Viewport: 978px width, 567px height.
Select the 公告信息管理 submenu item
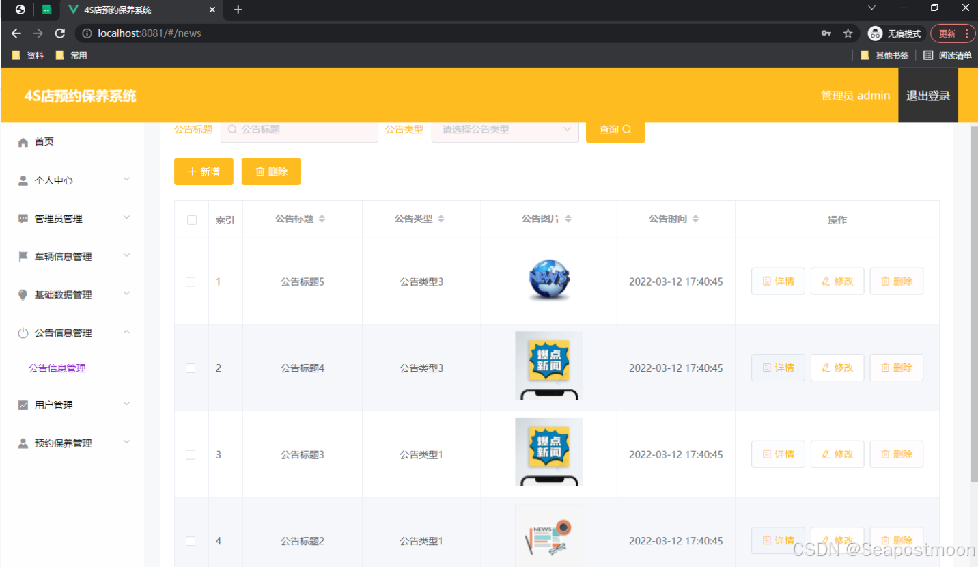pyautogui.click(x=57, y=368)
